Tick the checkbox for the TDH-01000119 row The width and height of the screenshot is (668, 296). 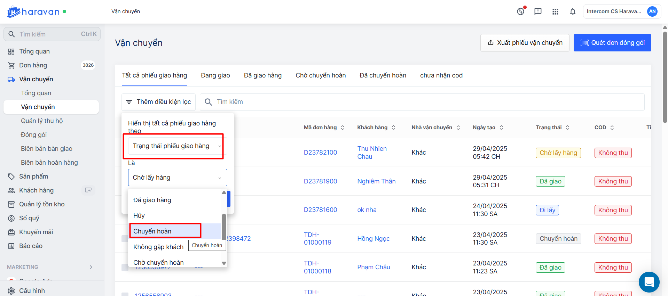pyautogui.click(x=125, y=239)
